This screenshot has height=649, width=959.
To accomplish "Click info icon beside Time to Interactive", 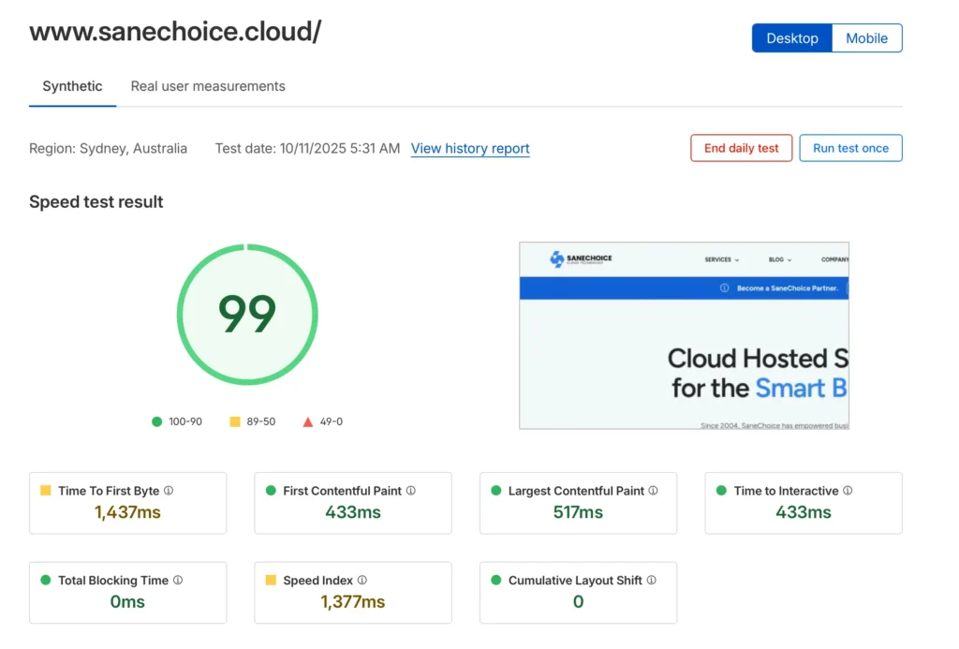I will (848, 491).
